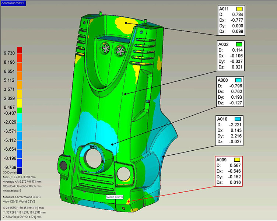The image size is (277, 221).
Task: Click the dark blue bottom scale segment
Action: click(x=19, y=170)
